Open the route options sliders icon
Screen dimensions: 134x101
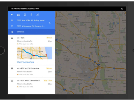[x=12, y=32]
